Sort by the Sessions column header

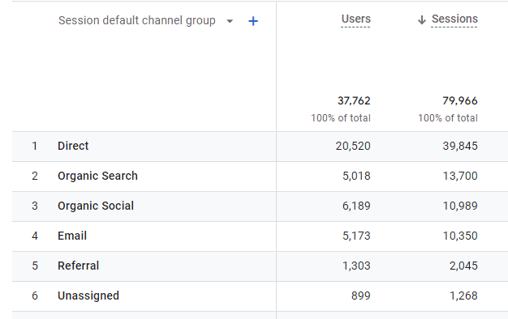(454, 19)
